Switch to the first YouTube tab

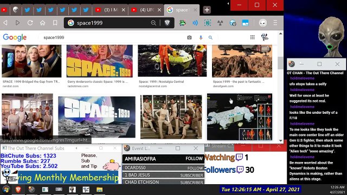coord(4,10)
